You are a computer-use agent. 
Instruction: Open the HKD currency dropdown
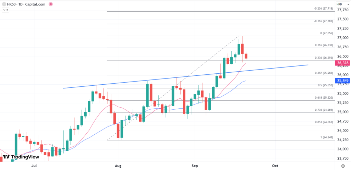(339, 4)
